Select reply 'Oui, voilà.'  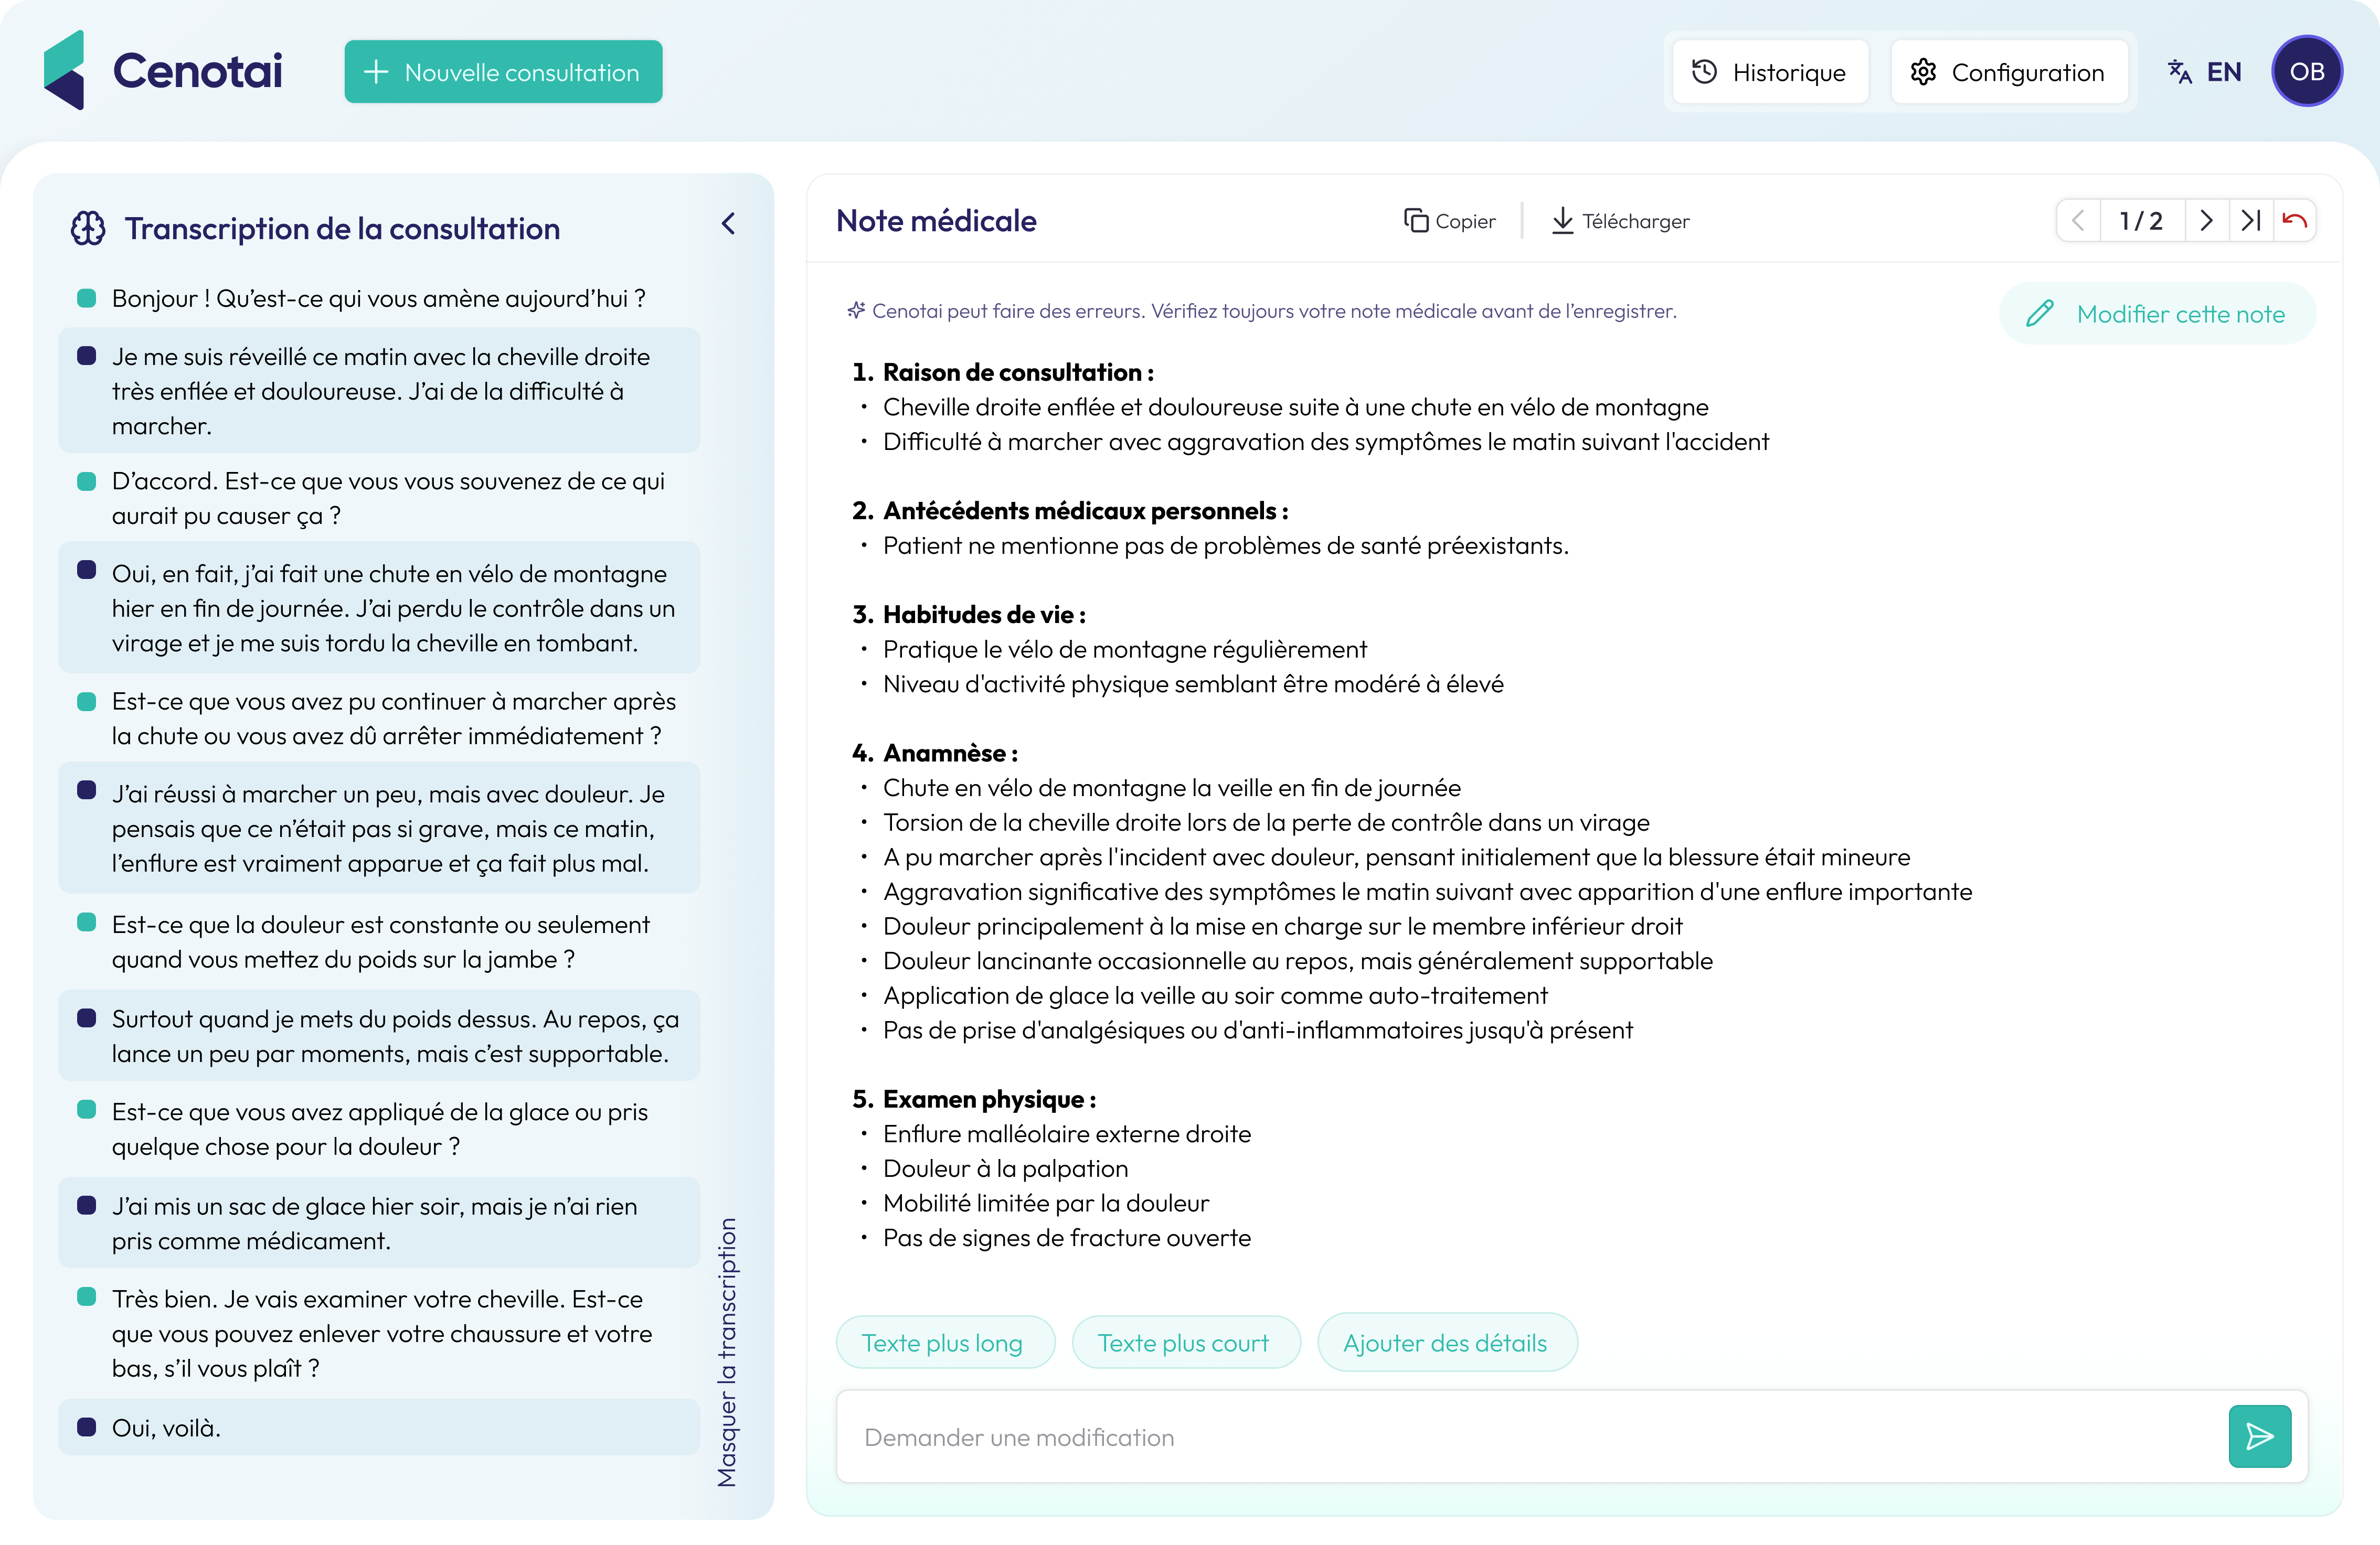tap(379, 1428)
